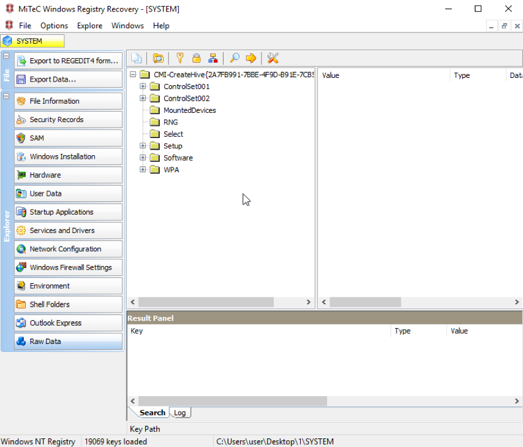Click the network hierarchy toolbar icon
This screenshot has width=523, height=447.
(213, 58)
